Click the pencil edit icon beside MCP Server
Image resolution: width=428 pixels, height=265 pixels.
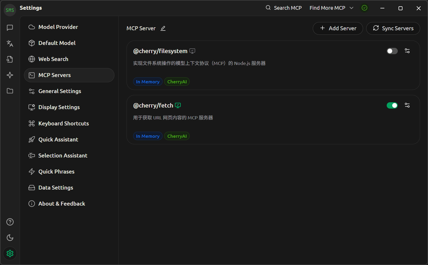tap(163, 28)
